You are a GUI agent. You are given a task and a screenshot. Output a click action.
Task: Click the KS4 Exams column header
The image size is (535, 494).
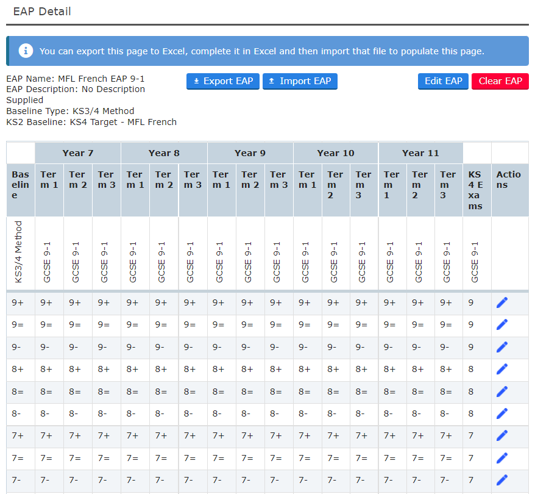tap(477, 190)
